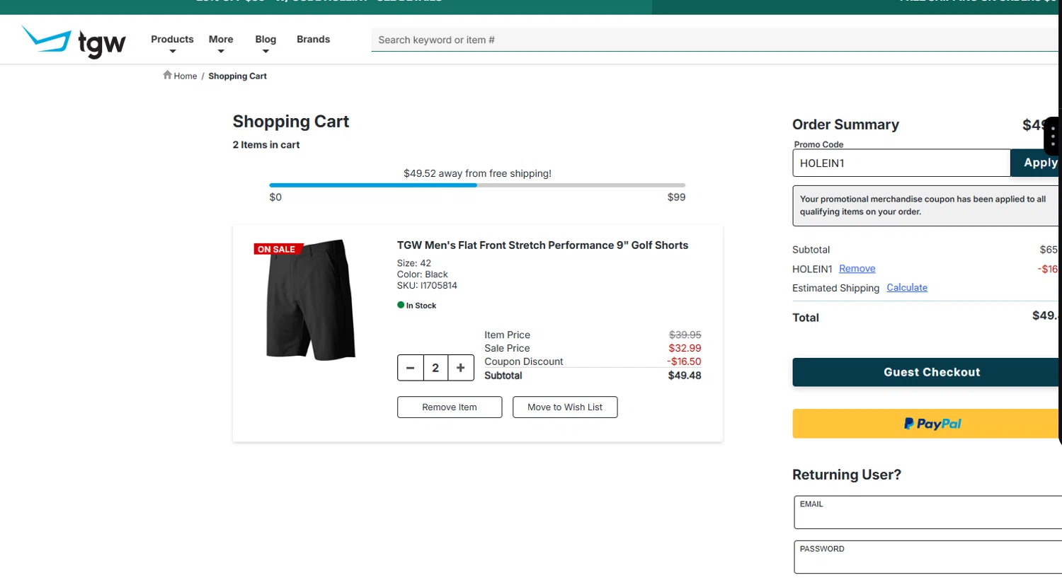Click the SKU: I1705814 text
This screenshot has height=585, width=1062.
coord(427,286)
